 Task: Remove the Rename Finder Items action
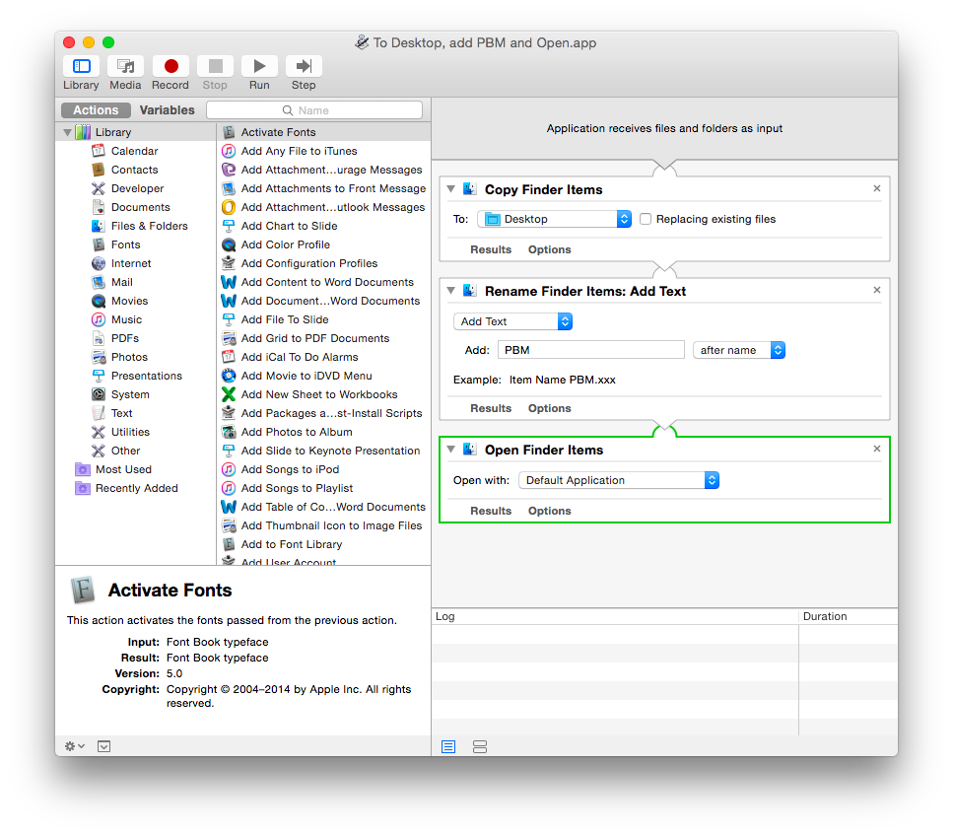click(x=877, y=290)
